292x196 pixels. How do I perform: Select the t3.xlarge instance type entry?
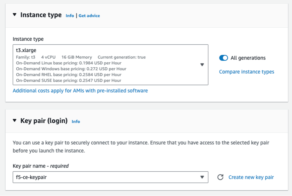(x=27, y=50)
